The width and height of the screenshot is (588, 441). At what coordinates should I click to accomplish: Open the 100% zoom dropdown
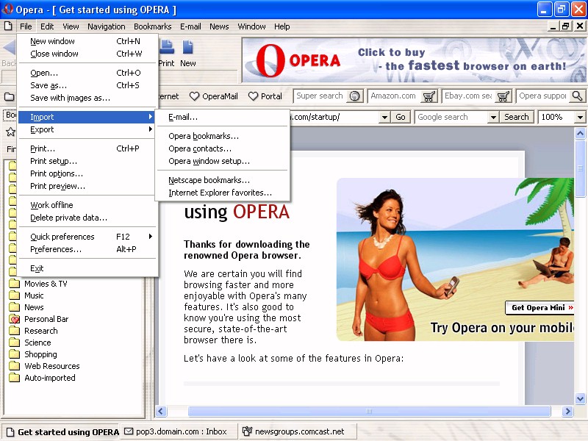[x=580, y=117]
